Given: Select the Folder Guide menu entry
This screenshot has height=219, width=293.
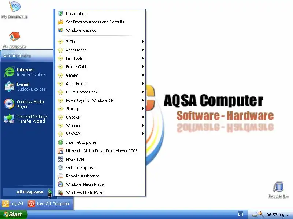Looking at the screenshot, I should click(x=100, y=67).
